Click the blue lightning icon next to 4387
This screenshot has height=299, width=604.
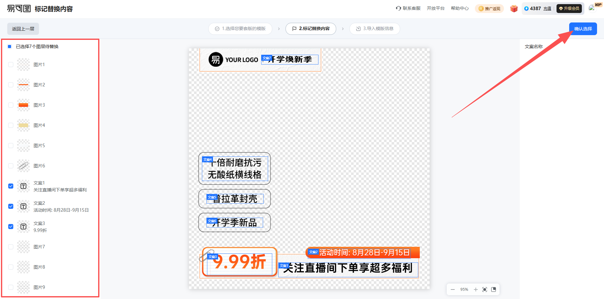click(x=527, y=9)
